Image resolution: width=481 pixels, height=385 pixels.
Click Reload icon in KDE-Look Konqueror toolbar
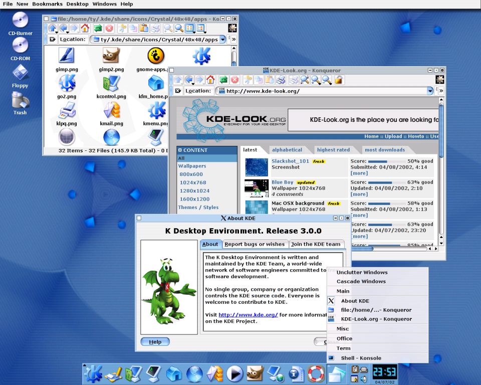tap(223, 80)
